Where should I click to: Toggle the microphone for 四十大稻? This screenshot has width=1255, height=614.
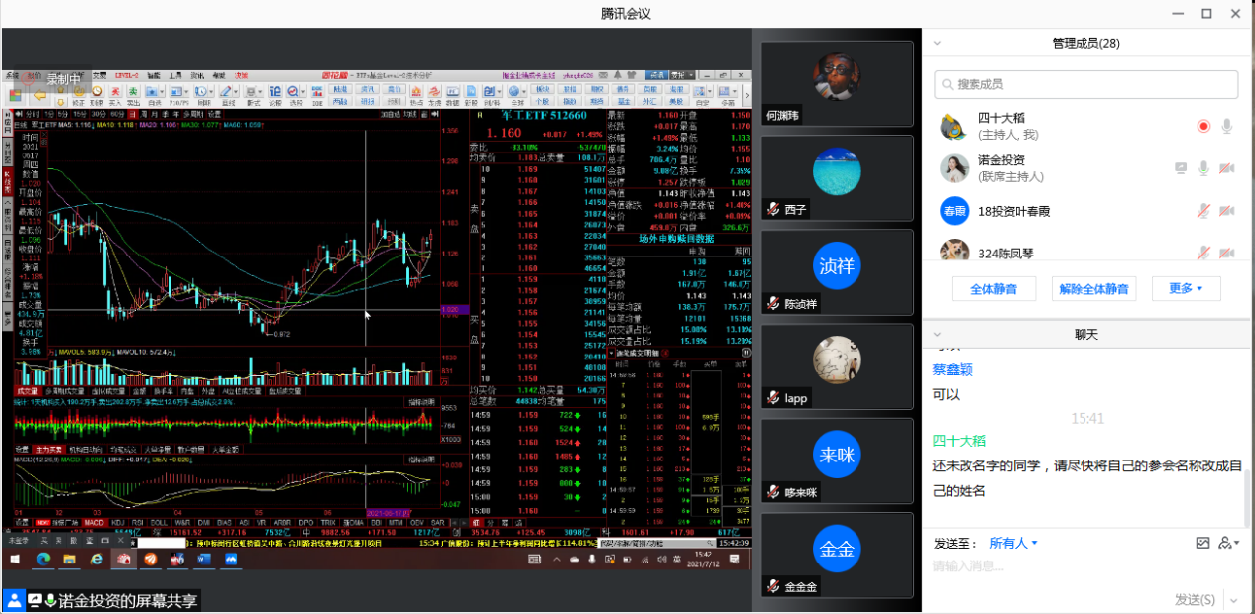(1227, 126)
